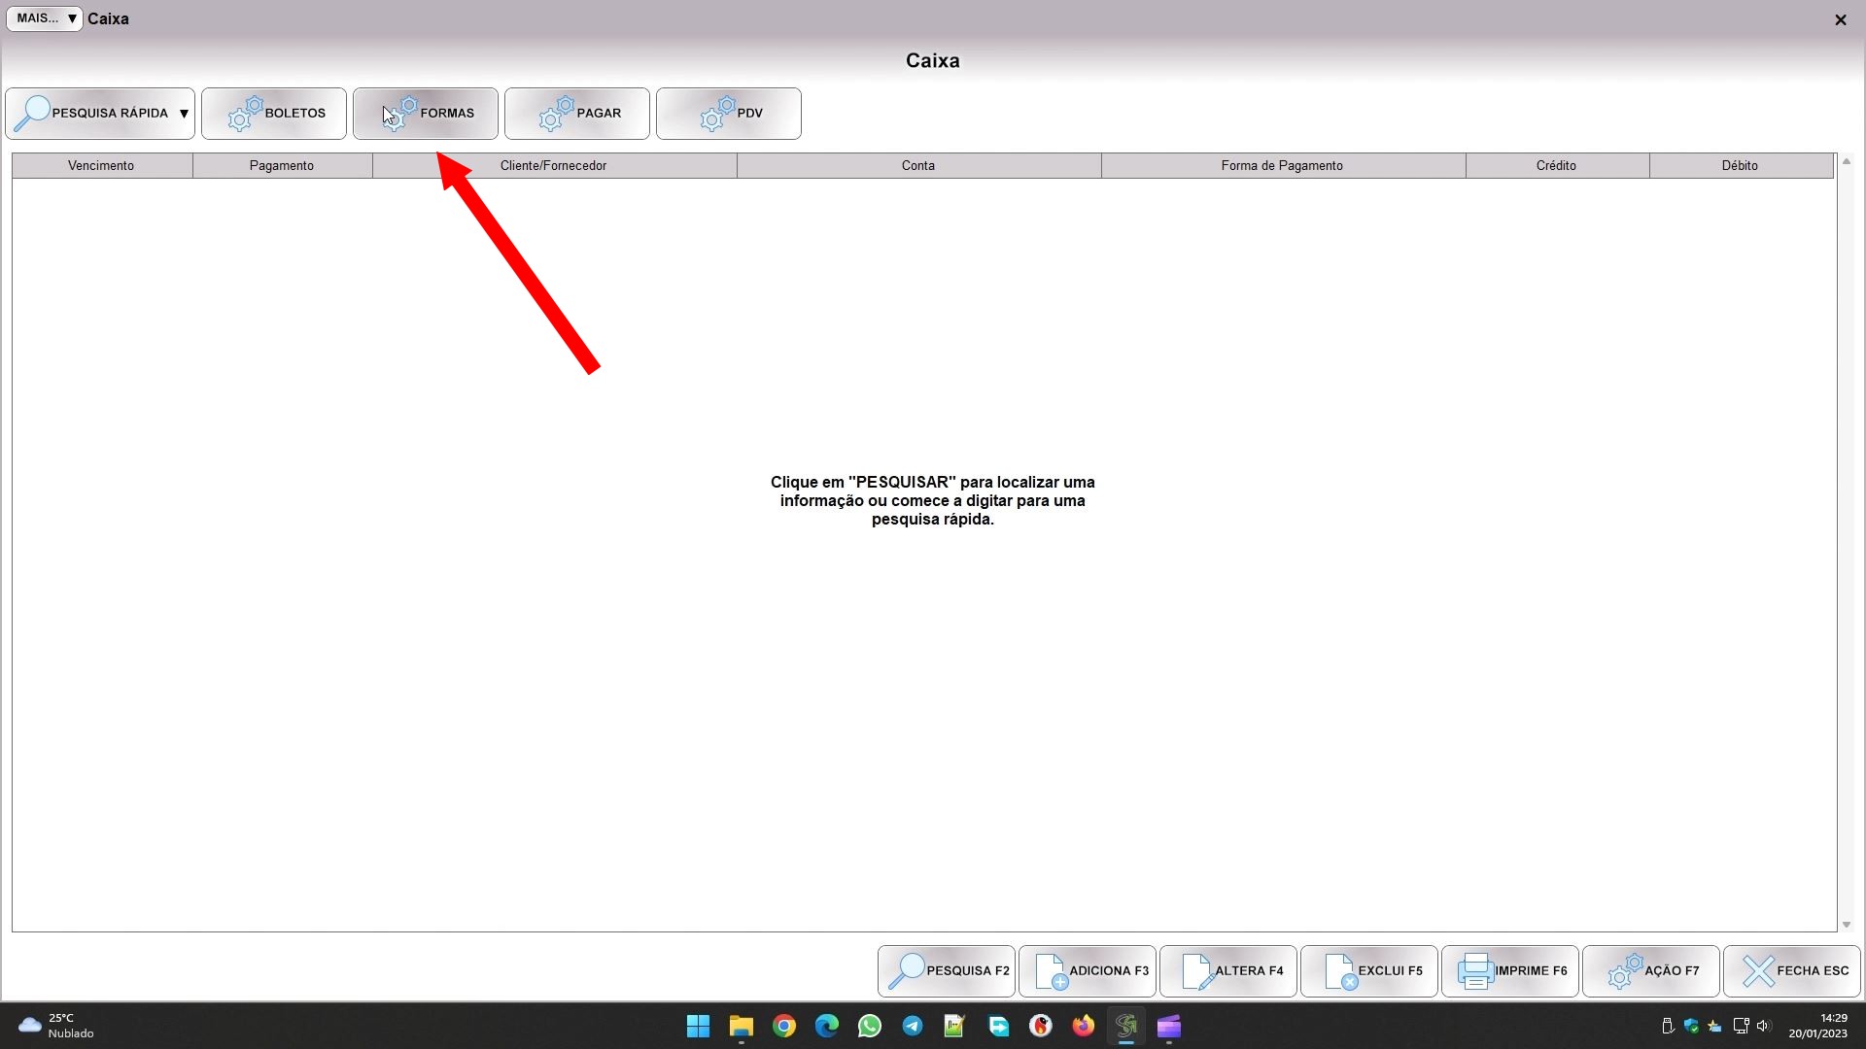The width and height of the screenshot is (1866, 1049).
Task: Click the Crédito column header
Action: click(x=1556, y=166)
